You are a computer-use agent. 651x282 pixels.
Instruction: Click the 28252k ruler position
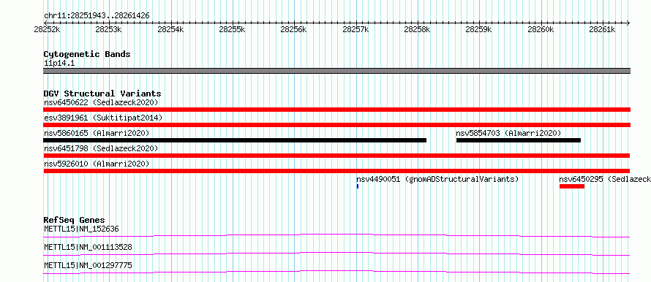click(x=47, y=29)
